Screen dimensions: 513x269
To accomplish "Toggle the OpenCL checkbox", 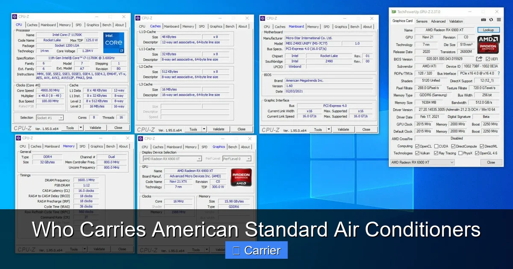I will (x=416, y=146).
